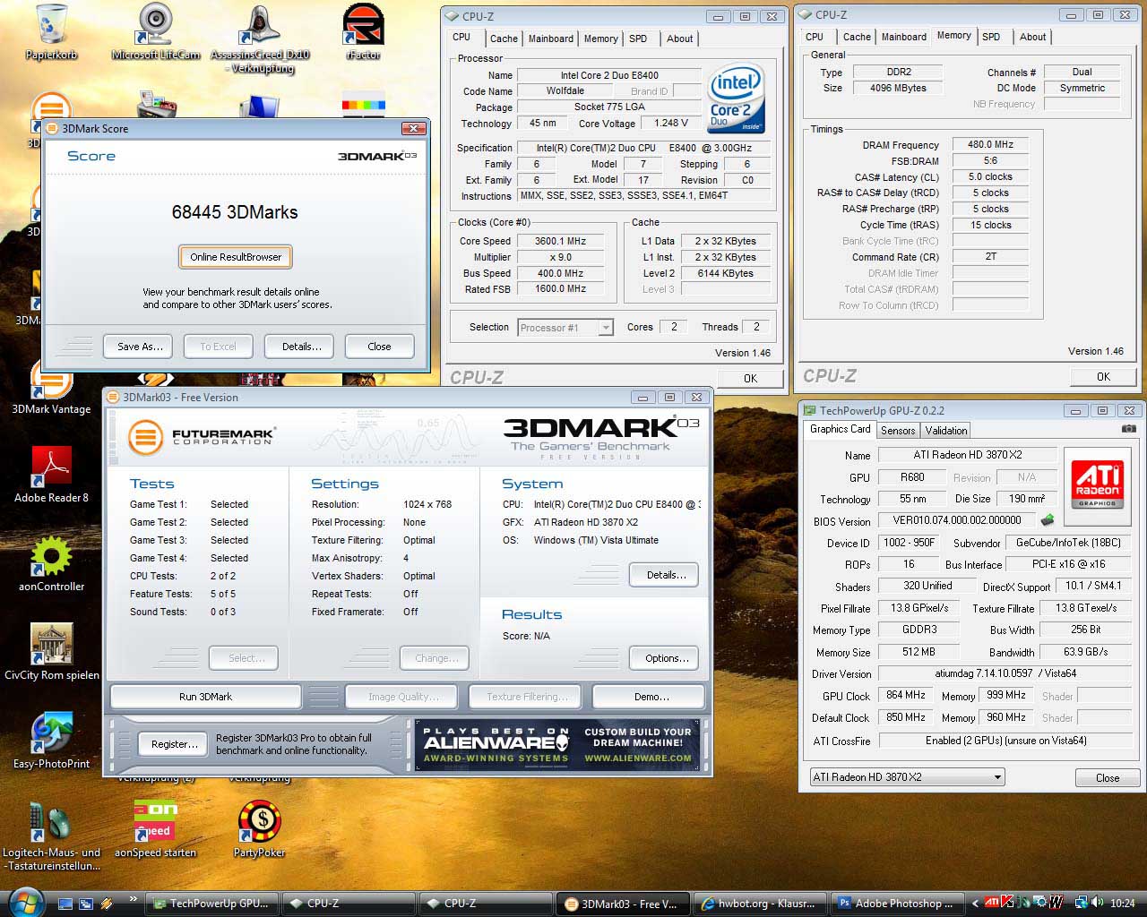The image size is (1147, 917).
Task: Select the GPU-Z Graphics Card tab
Action: 840,429
